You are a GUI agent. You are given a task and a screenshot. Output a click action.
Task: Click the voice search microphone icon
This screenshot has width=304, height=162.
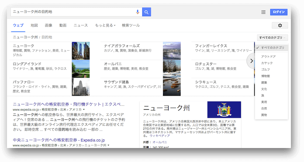coord(138,12)
